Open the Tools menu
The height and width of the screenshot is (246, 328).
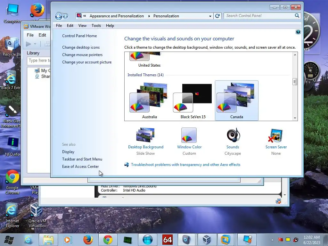coord(96,26)
